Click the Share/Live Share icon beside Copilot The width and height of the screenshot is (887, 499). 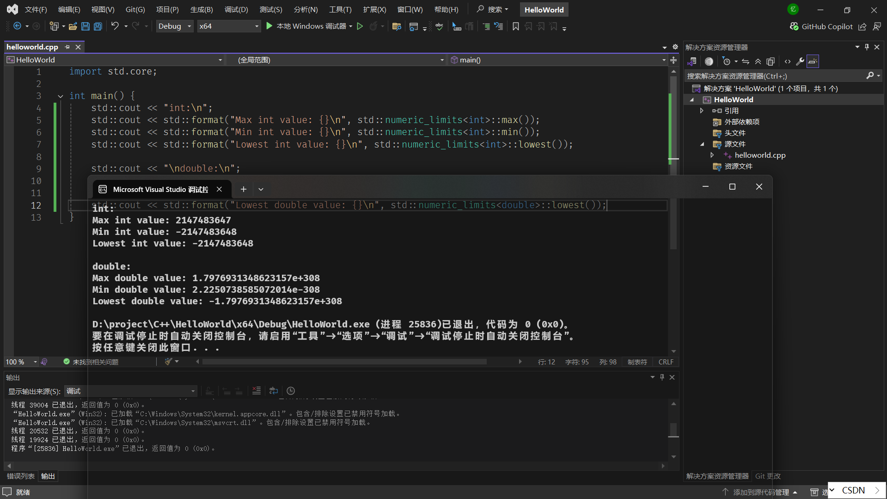[863, 26]
